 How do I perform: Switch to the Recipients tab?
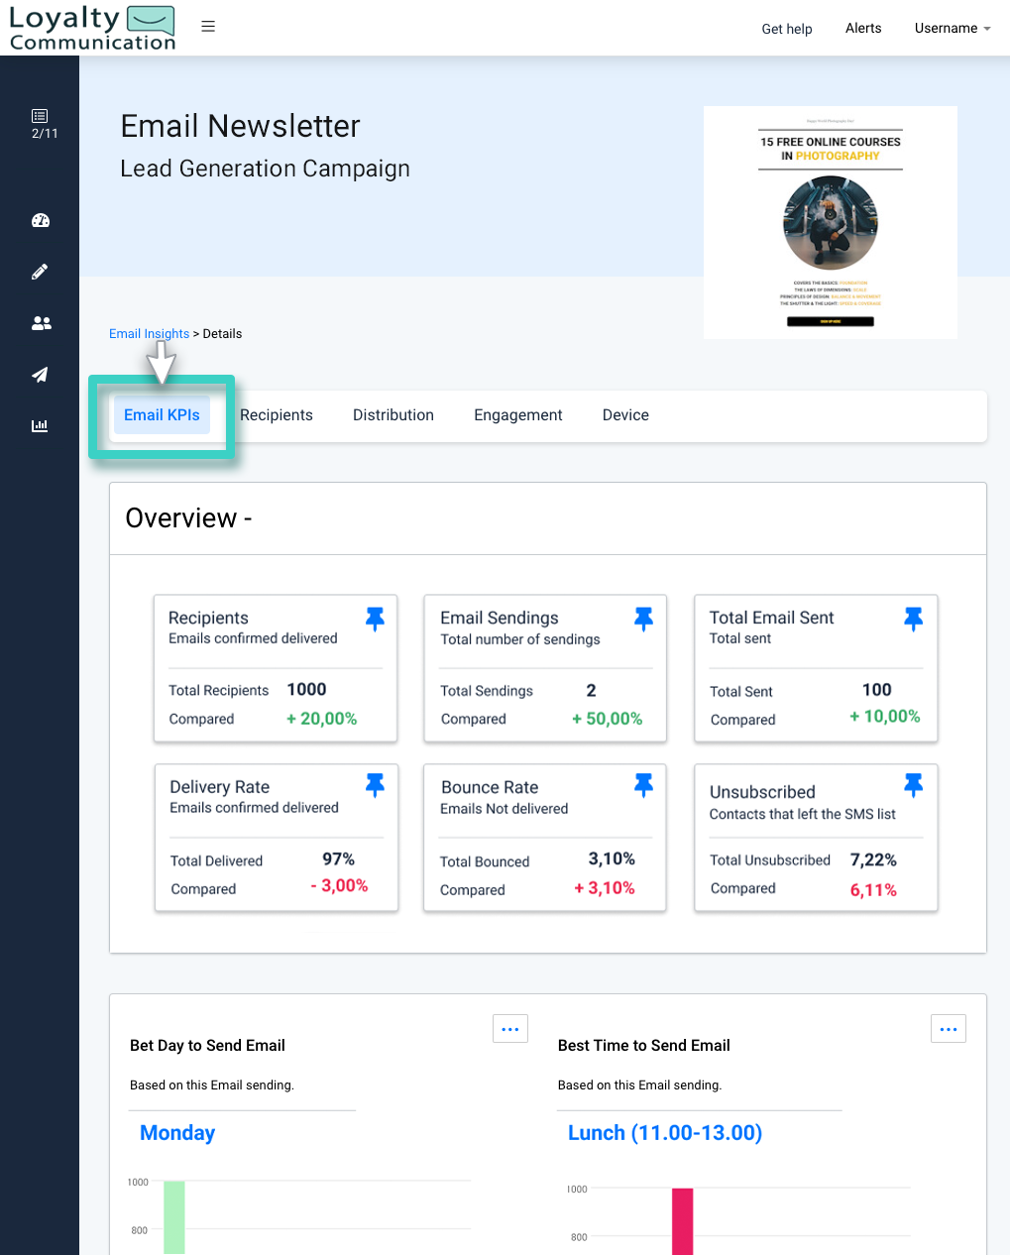(277, 414)
